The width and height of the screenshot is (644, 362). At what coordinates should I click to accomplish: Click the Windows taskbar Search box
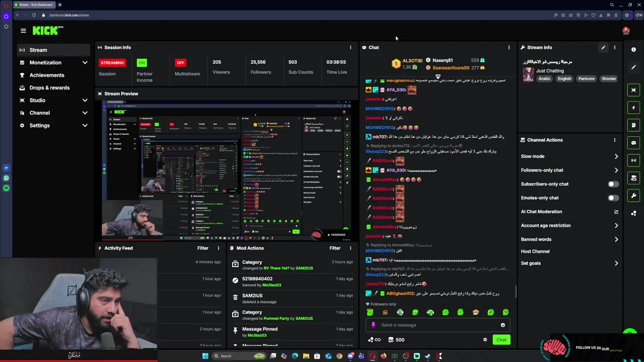pyautogui.click(x=238, y=356)
